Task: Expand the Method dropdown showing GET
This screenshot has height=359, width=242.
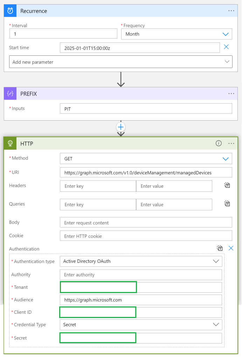Action: [x=225, y=159]
